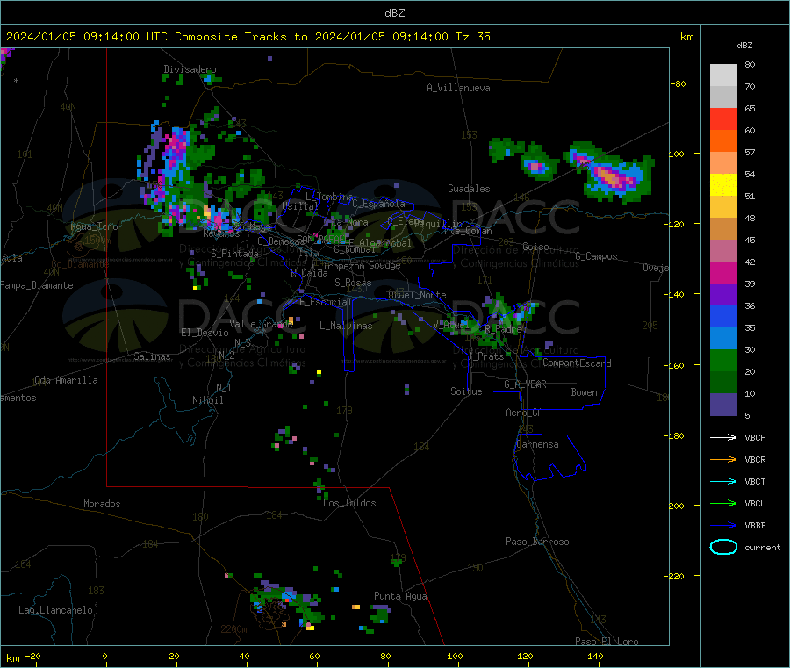Image resolution: width=790 pixels, height=668 pixels.
Task: Click the 'L_Malvinas' map label
Action: pyautogui.click(x=346, y=326)
